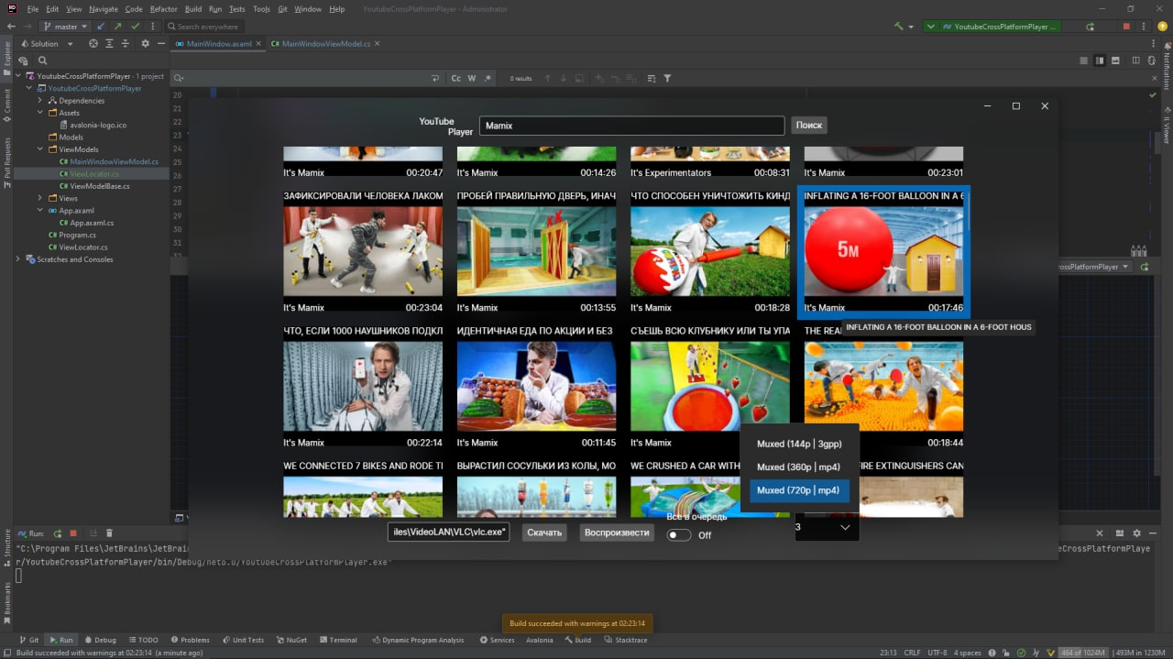Hide the Run tool window
Image resolution: width=1173 pixels, height=659 pixels.
click(x=1154, y=533)
